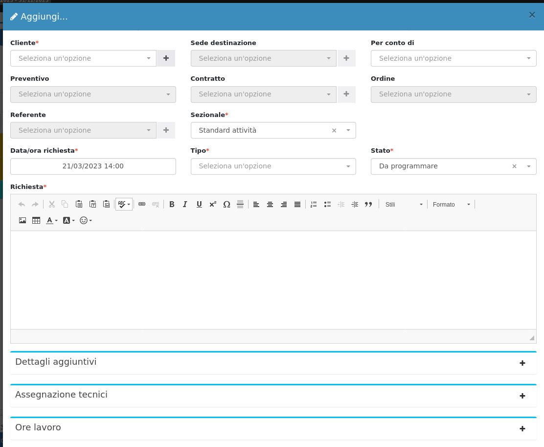544x447 pixels.
Task: Center align the text
Action: pyautogui.click(x=270, y=204)
